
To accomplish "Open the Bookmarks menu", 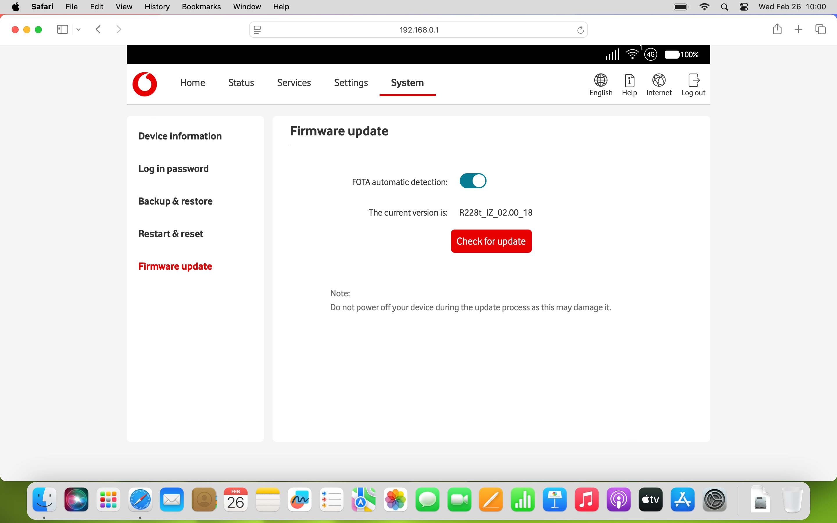I will (201, 7).
